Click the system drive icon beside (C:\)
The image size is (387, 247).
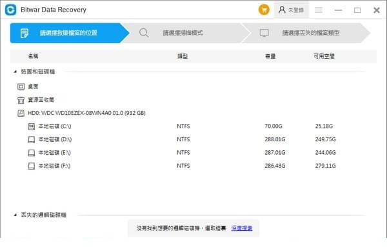pos(32,126)
